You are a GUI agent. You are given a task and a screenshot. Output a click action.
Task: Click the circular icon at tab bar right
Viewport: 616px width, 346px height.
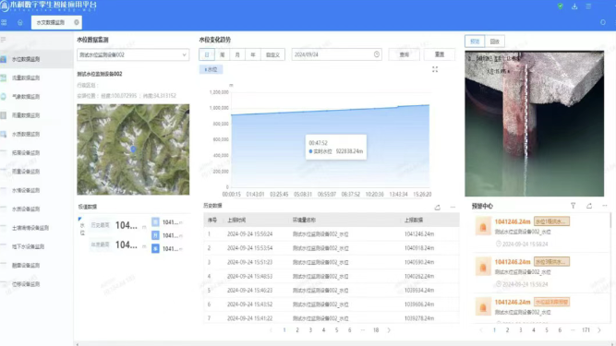(603, 22)
